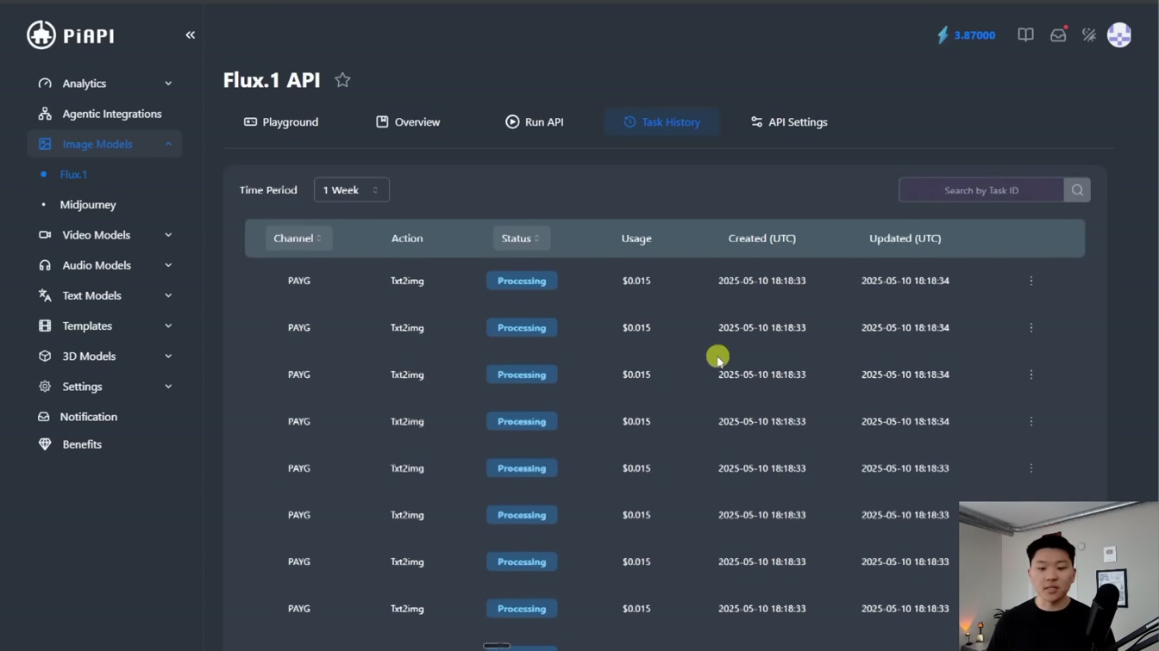1159x651 pixels.
Task: Switch to the Overview tab
Action: click(x=408, y=122)
